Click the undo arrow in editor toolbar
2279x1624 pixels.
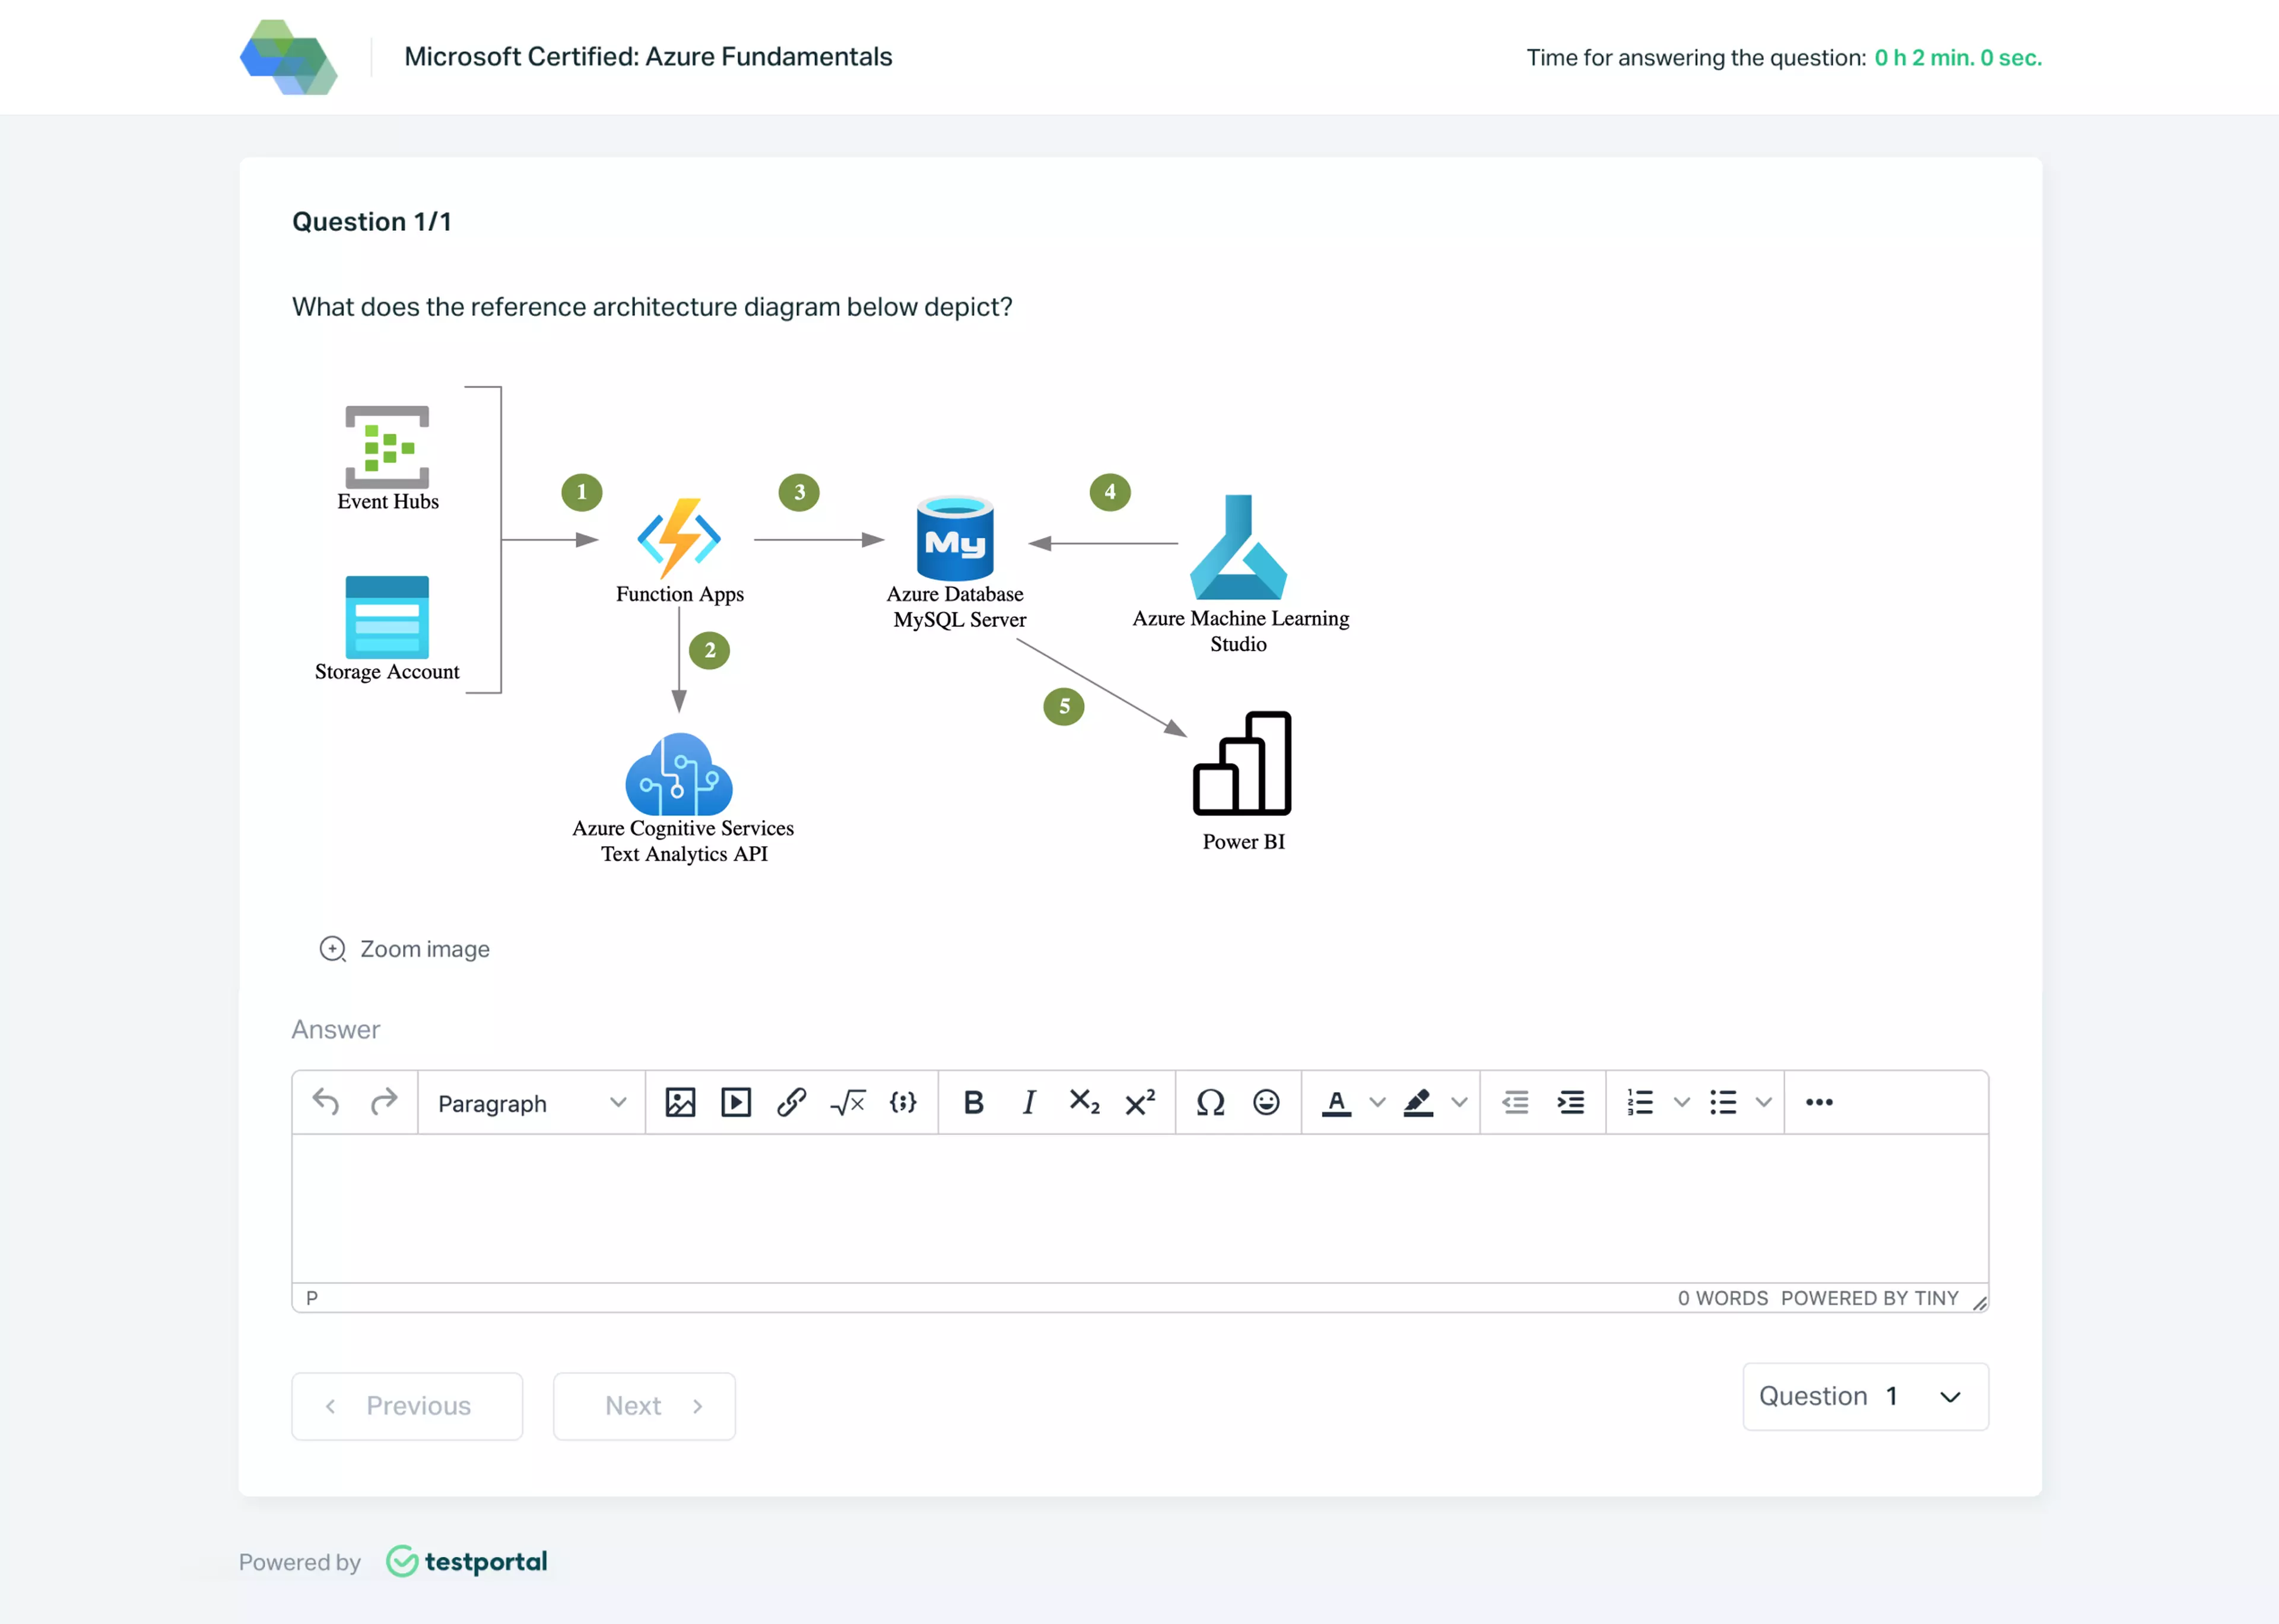pyautogui.click(x=326, y=1102)
